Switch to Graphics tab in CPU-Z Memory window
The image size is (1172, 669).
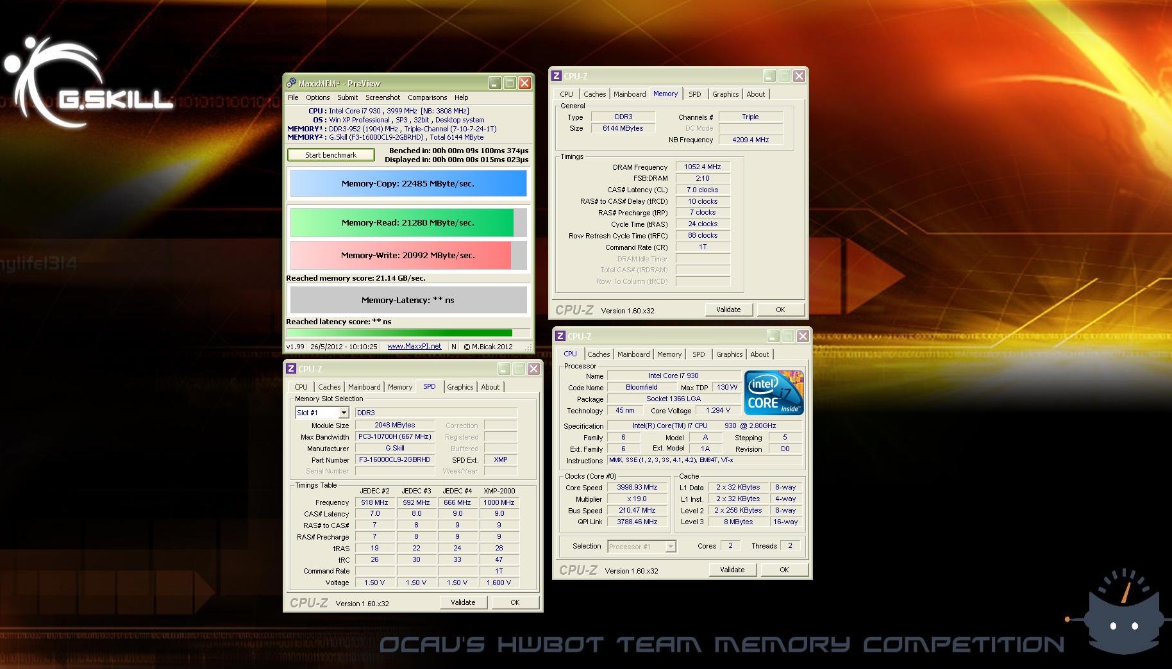(725, 94)
